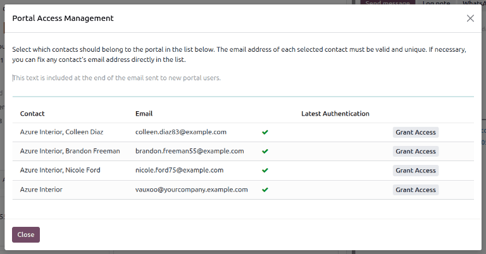Edit email nicole.ford75@example.com
This screenshot has height=254, width=486.
(179, 170)
